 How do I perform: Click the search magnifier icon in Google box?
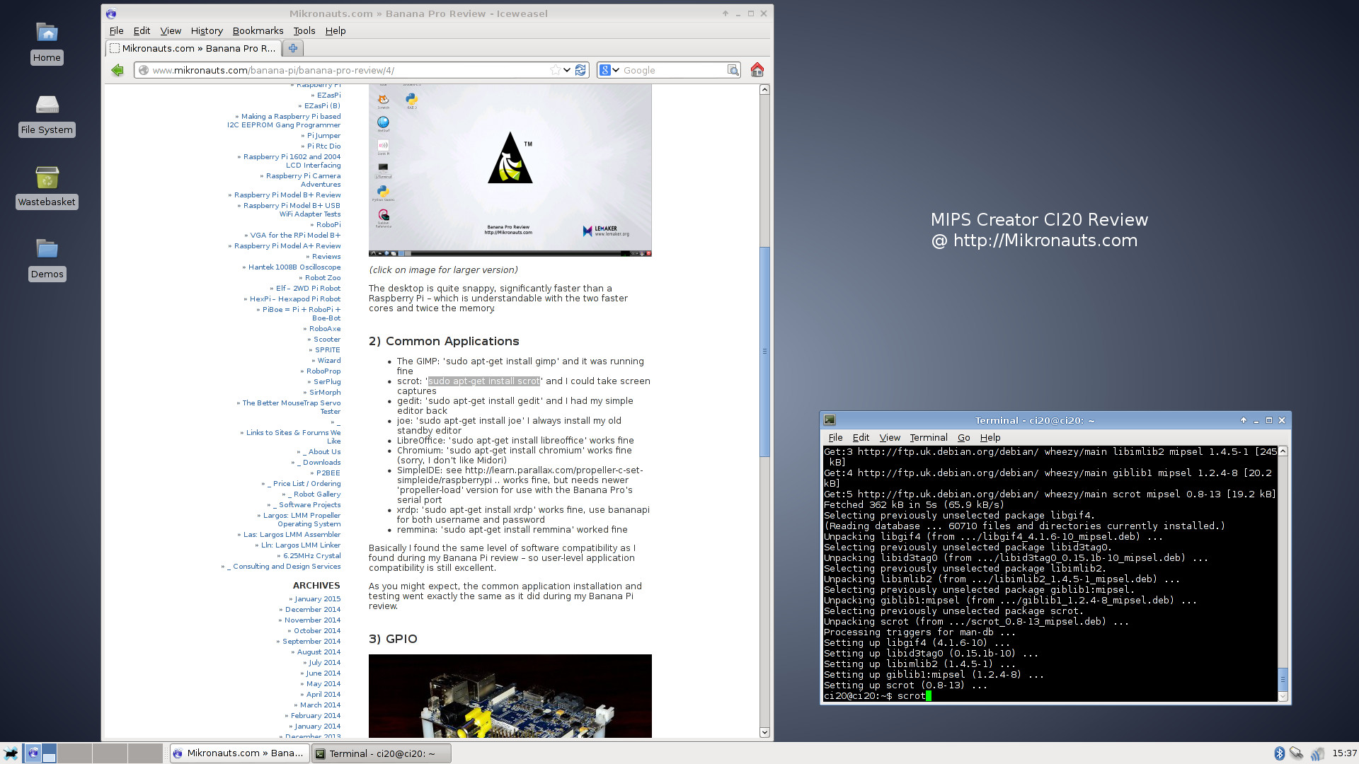point(733,70)
